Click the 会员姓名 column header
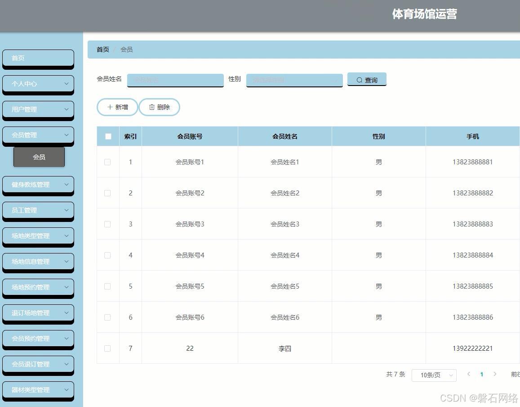Image resolution: width=520 pixels, height=407 pixels. pyautogui.click(x=285, y=136)
